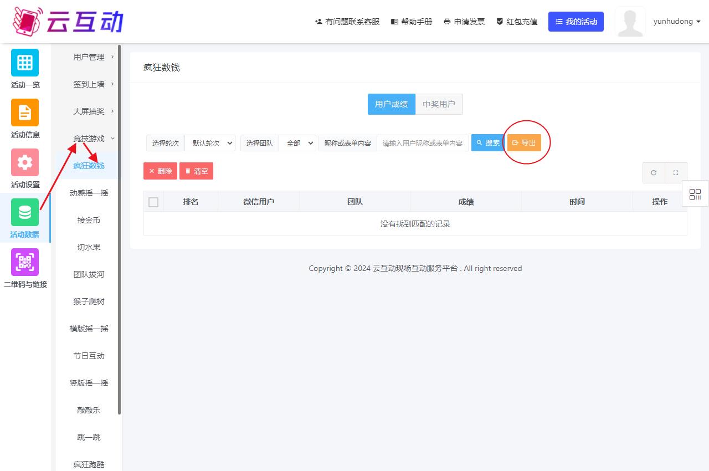Switch to the 中奖用户 tab
The image size is (709, 471).
tap(439, 104)
